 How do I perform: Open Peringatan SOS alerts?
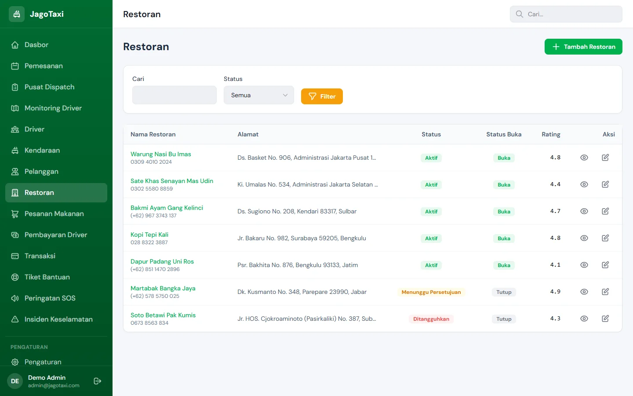[x=56, y=298]
